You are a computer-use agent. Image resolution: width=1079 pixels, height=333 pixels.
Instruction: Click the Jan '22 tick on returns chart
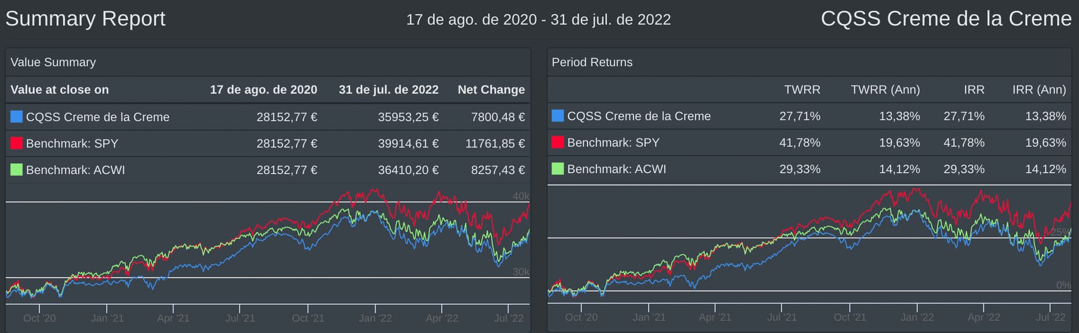tap(917, 317)
